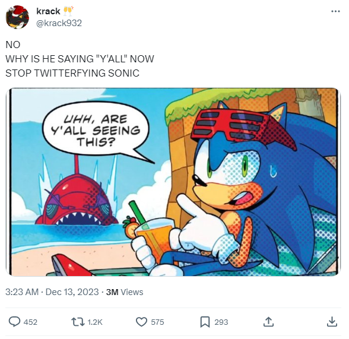The image size is (349, 339).
Task: Click the 575 likes count
Action: click(x=157, y=322)
